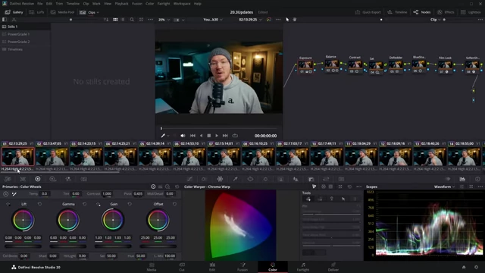Click the viewer eyedropper picker icon

point(163,136)
